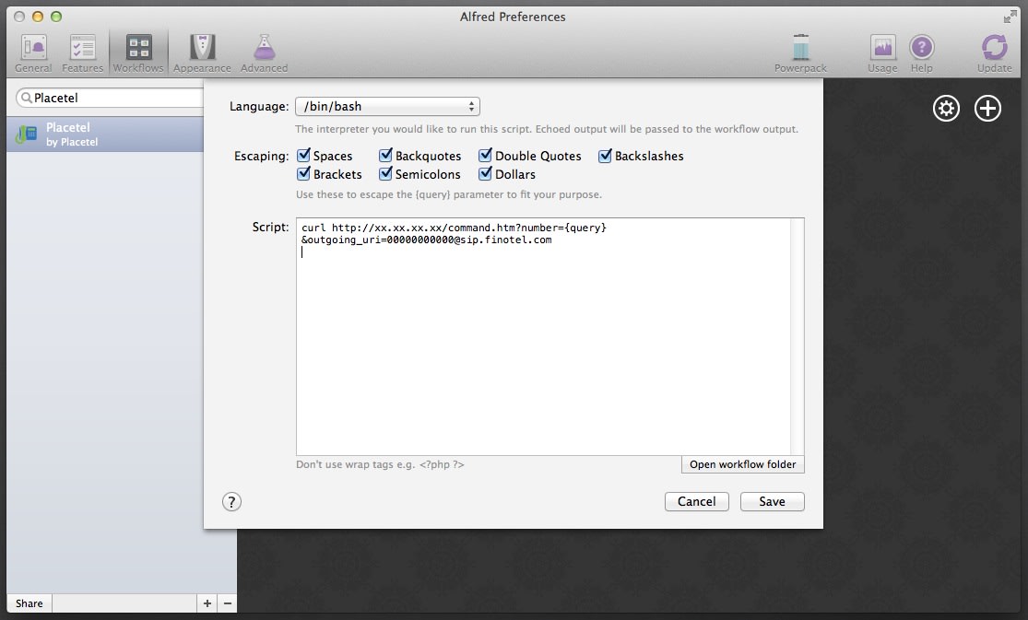The height and width of the screenshot is (620, 1028).
Task: Open the Powerpack pane
Action: (x=800, y=53)
